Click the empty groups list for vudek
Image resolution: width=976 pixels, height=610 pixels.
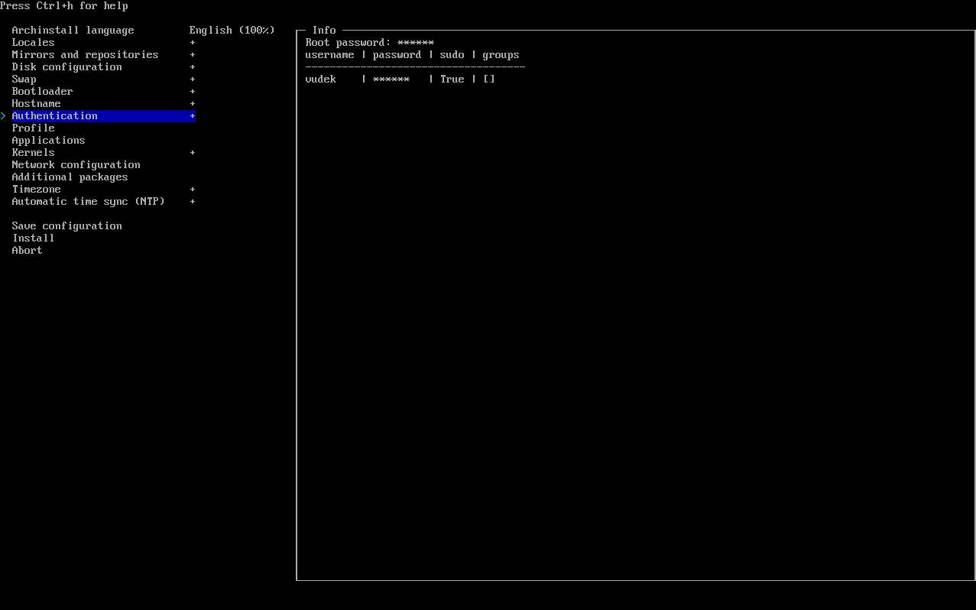pos(489,79)
